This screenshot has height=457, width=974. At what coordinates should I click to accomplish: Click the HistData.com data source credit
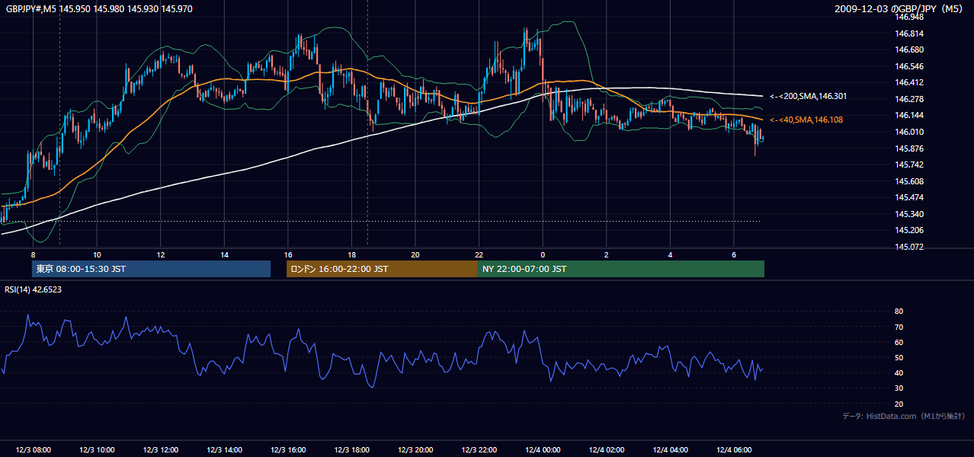coord(904,416)
